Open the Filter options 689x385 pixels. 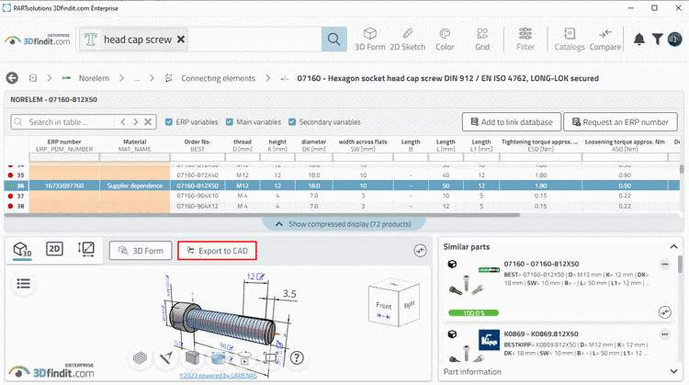point(525,40)
